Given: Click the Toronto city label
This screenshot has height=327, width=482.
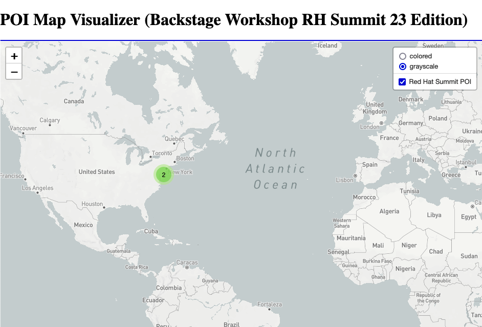Looking at the screenshot, I should click(162, 153).
